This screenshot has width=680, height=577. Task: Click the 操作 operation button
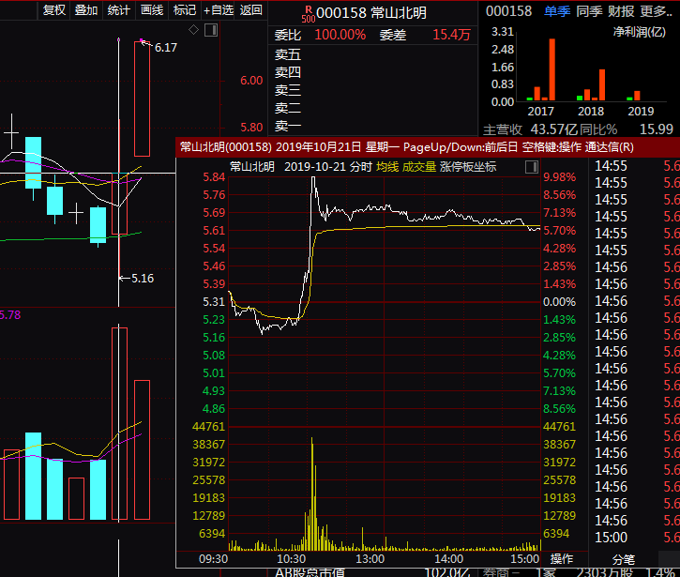(x=562, y=559)
